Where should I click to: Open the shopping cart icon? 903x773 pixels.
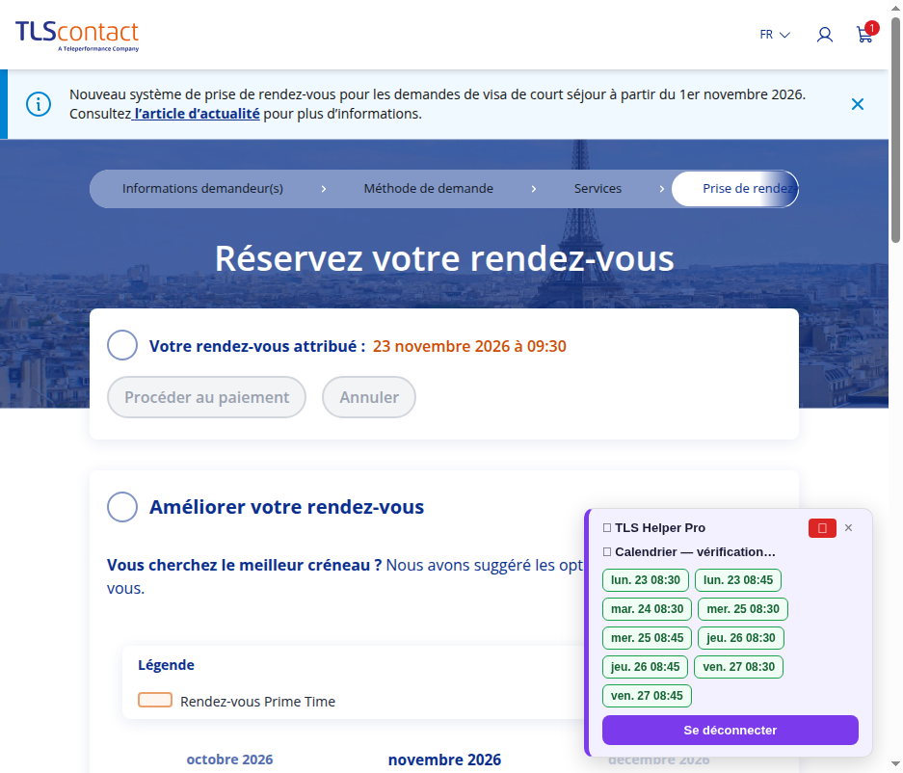pos(865,34)
